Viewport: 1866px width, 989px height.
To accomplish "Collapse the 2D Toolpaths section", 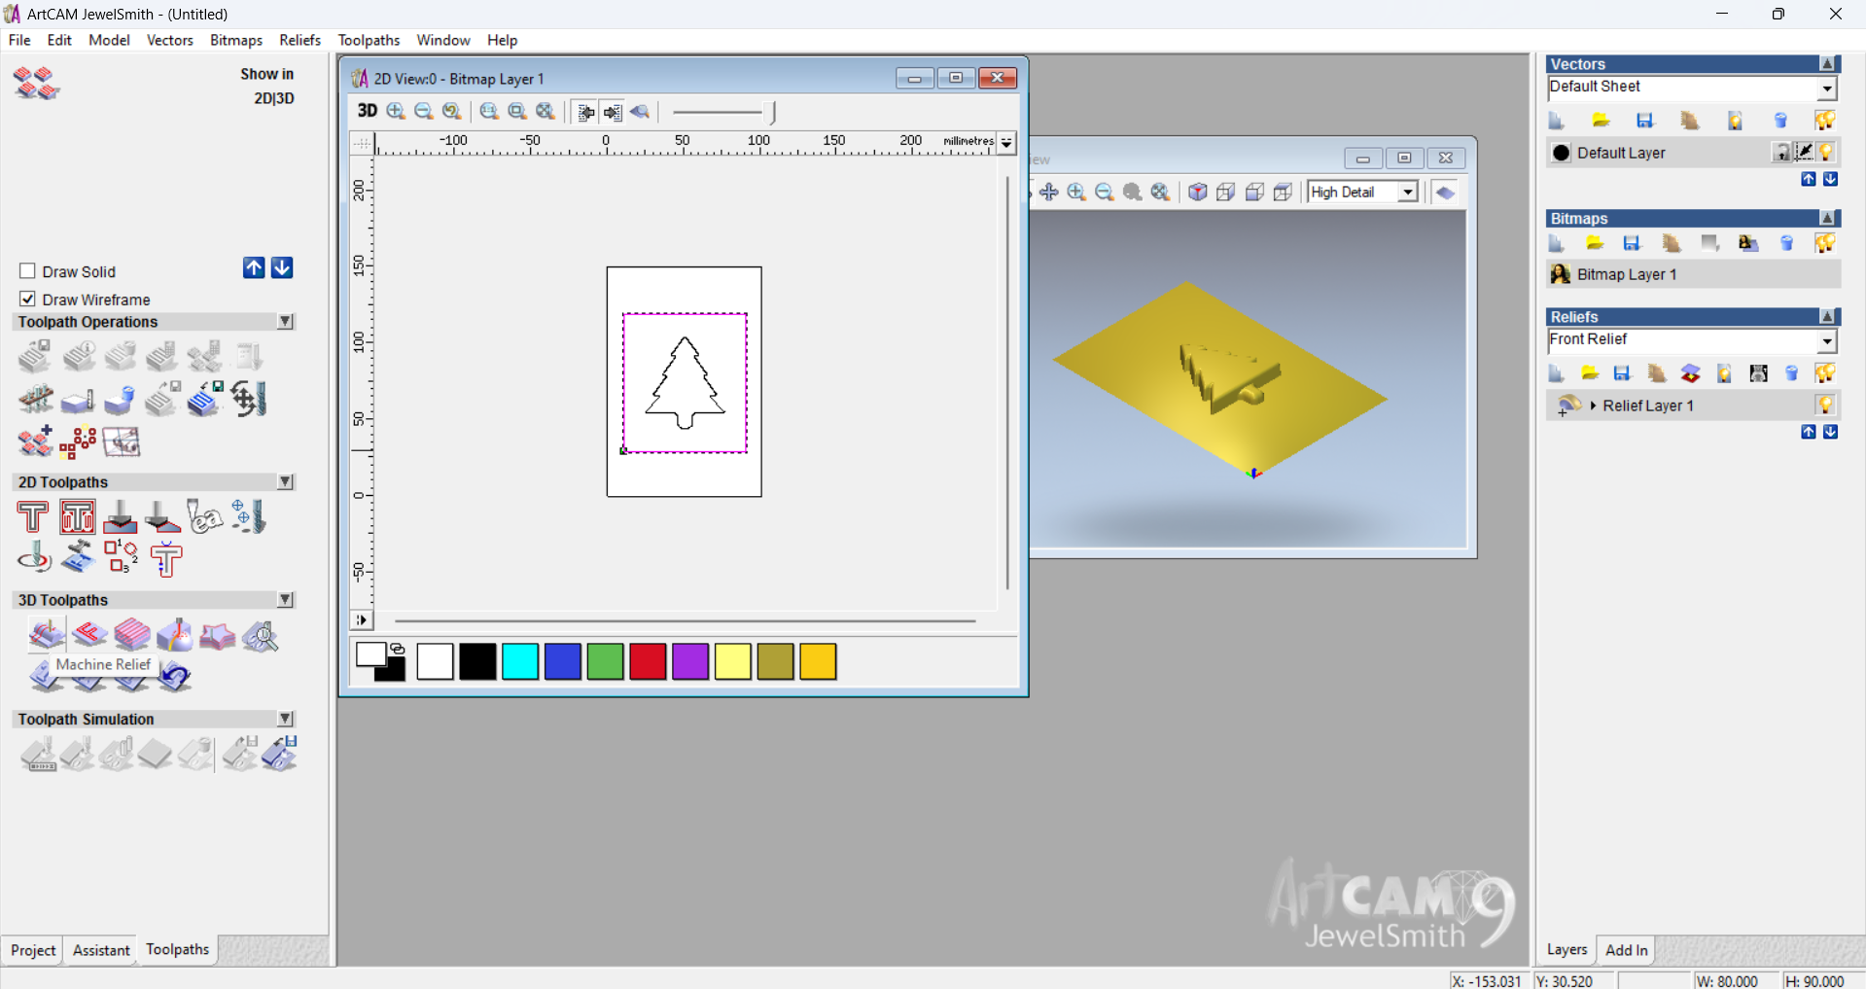I will click(x=286, y=481).
